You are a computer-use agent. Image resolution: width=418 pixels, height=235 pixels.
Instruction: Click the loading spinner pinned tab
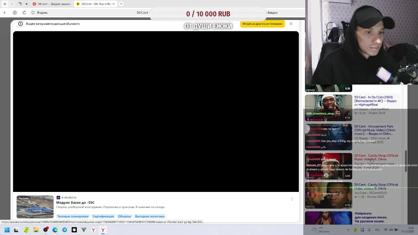tap(20, 4)
